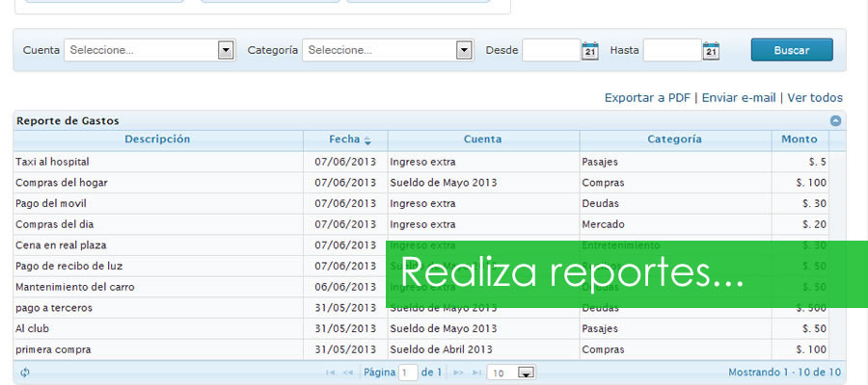Image resolution: width=868 pixels, height=385 pixels.
Task: Go to the first page icon
Action: coord(331,372)
